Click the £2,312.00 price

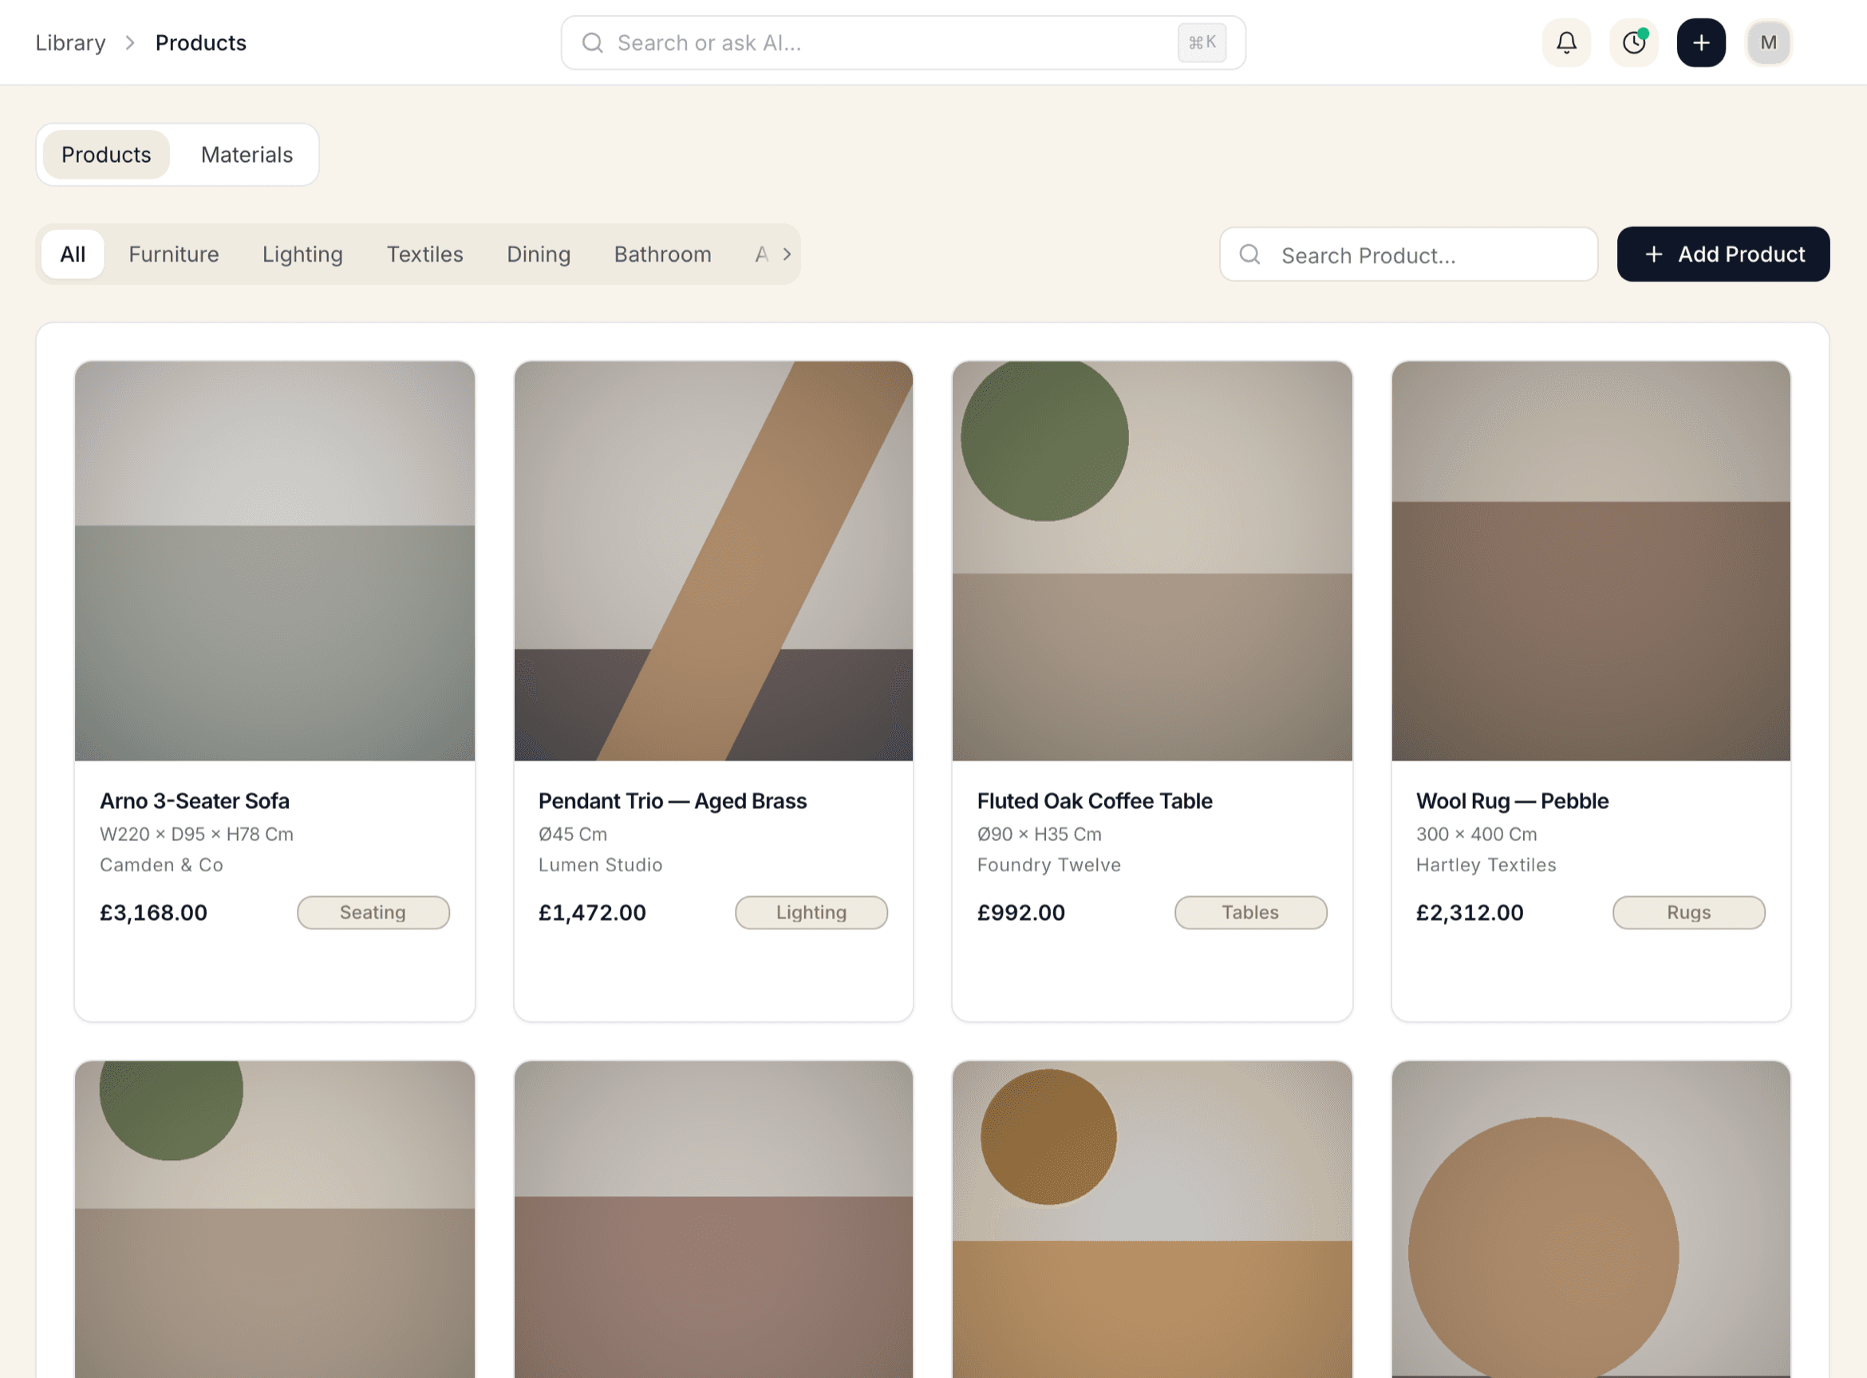[1470, 913]
